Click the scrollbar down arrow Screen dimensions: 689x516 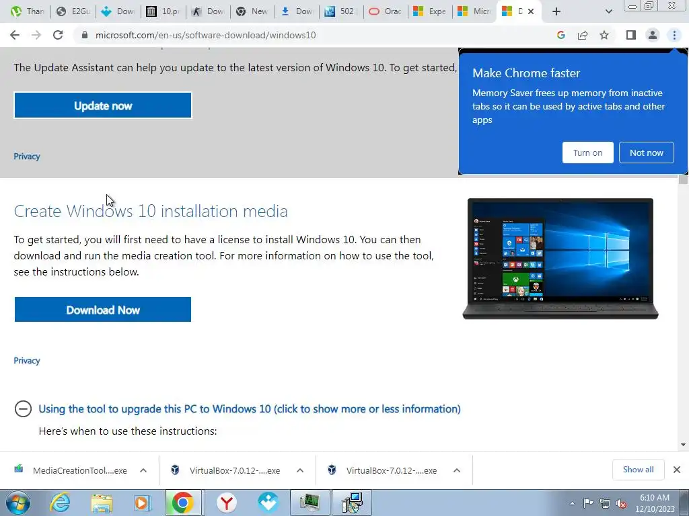click(683, 445)
